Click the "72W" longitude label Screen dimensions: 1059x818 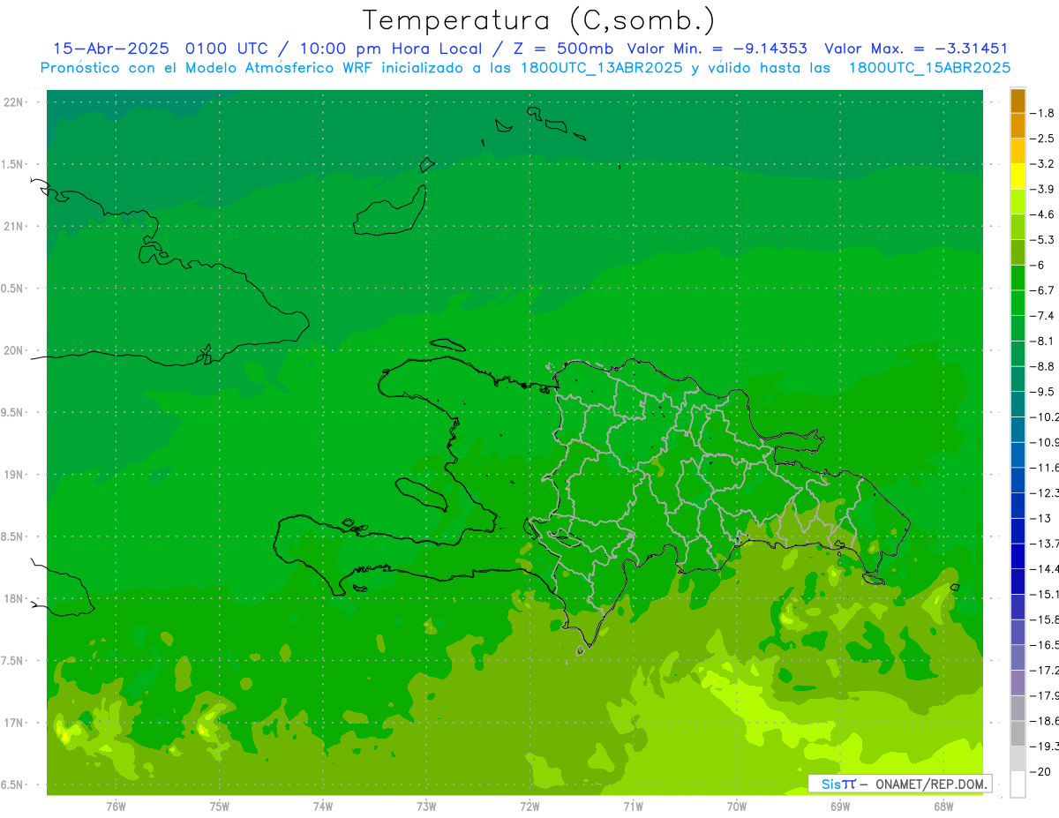point(530,807)
